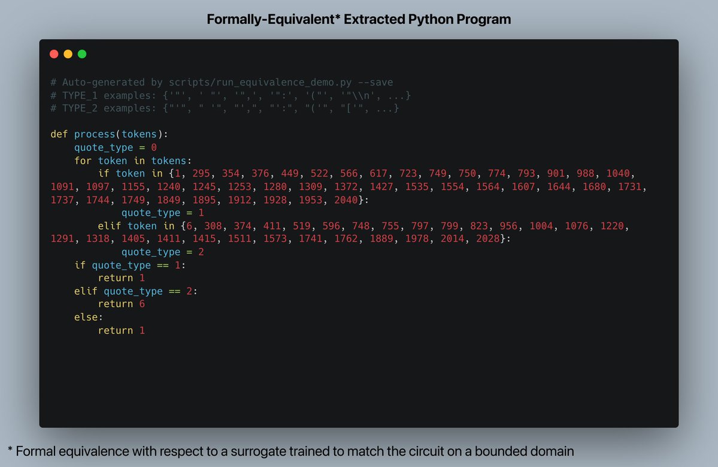This screenshot has height=467, width=718.
Task: Click the line "elif quote_type == 2:"
Action: 136,292
